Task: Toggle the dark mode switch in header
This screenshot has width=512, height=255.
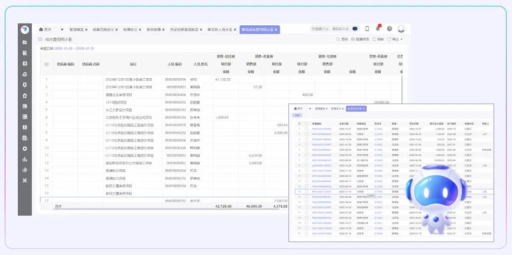Action: click(355, 29)
